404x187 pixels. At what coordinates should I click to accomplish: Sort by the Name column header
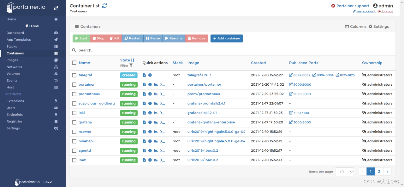point(84,63)
